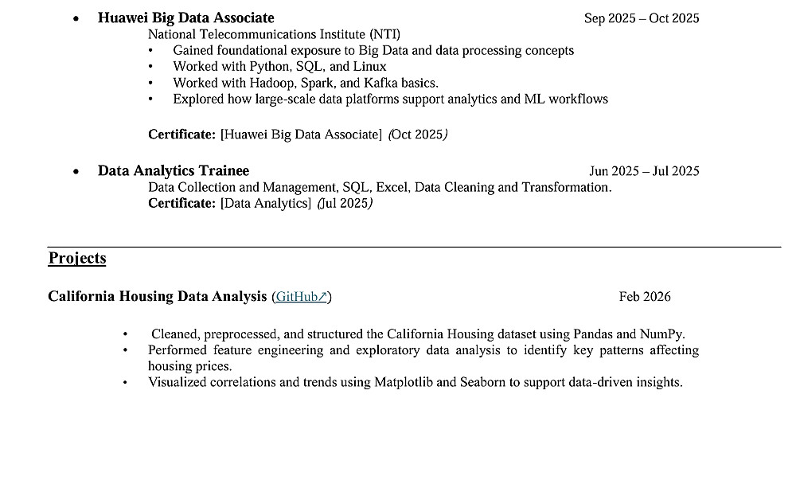Click the Data Analytics Trainee title
Viewport: 796px width, 480px height.
click(x=174, y=171)
